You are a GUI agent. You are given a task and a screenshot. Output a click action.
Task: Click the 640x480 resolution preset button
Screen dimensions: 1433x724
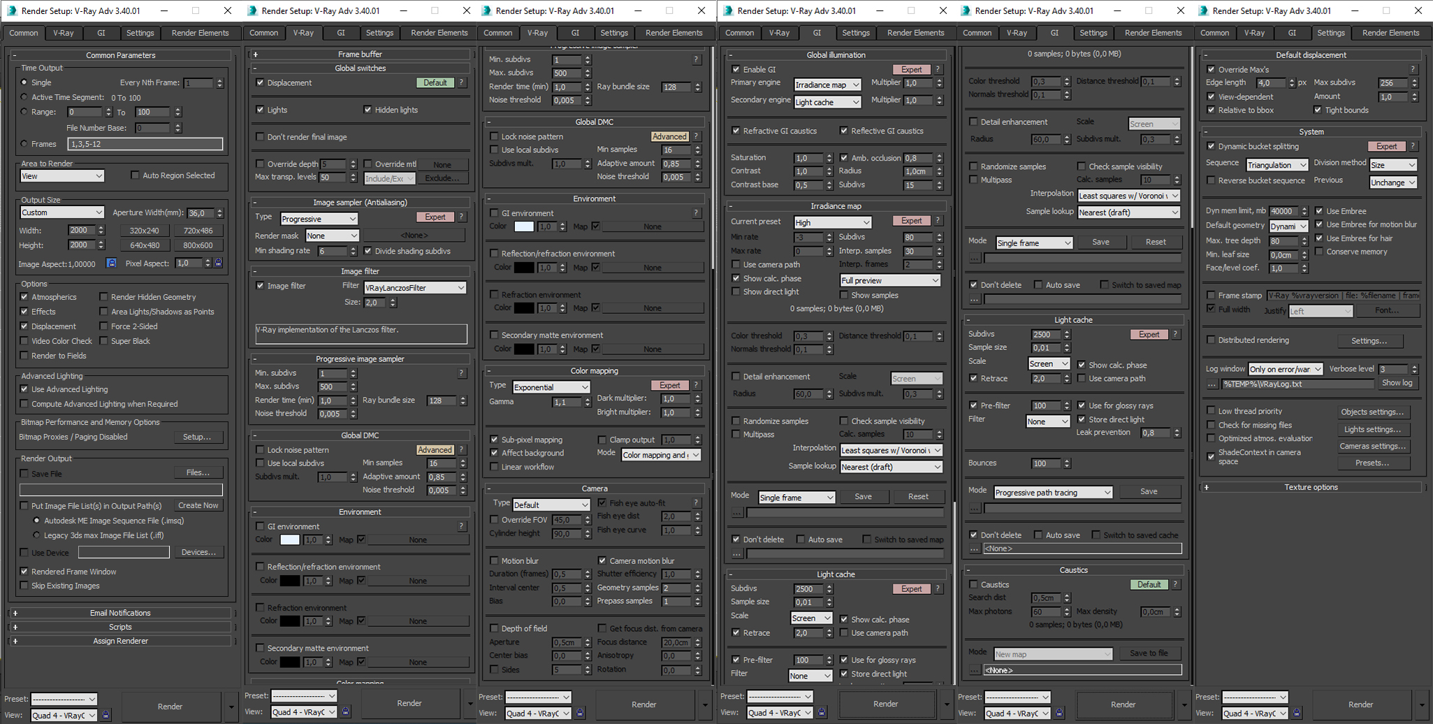click(145, 245)
